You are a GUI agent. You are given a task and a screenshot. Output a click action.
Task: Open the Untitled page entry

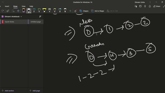36,22
